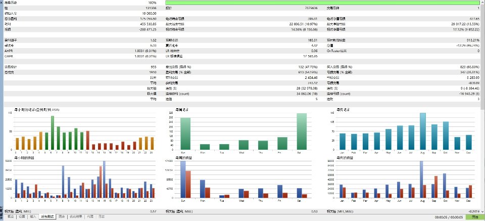Click the LR standard error 17 565.95

(x=310, y=56)
